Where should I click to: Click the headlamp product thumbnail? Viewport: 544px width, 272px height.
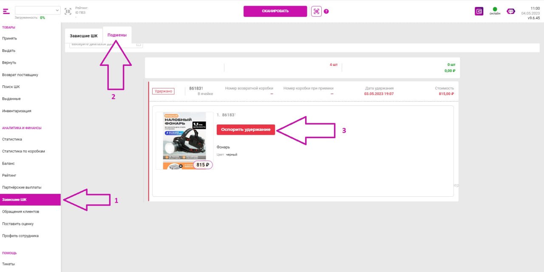click(184, 141)
